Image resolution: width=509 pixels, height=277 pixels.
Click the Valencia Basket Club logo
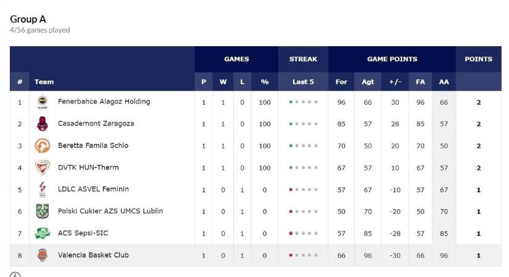click(43, 255)
